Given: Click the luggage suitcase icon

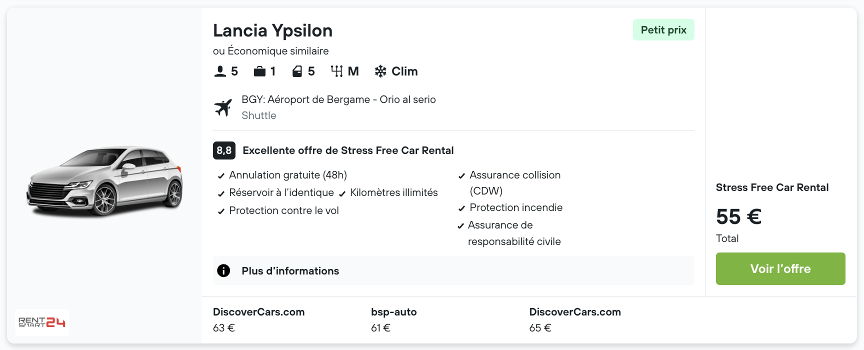Looking at the screenshot, I should (259, 71).
